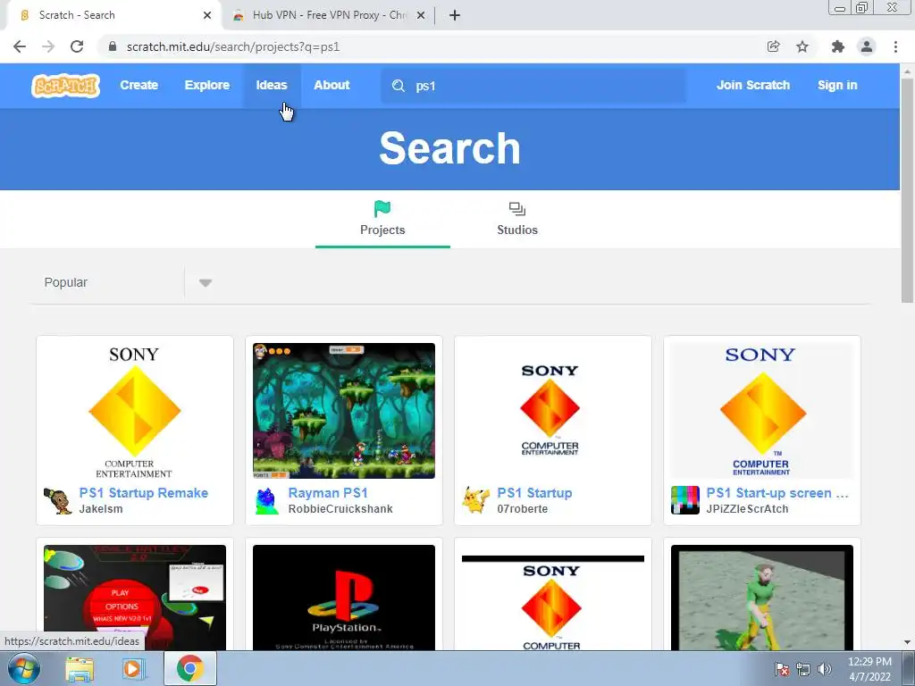
Task: Open the Create menu item
Action: [x=139, y=85]
